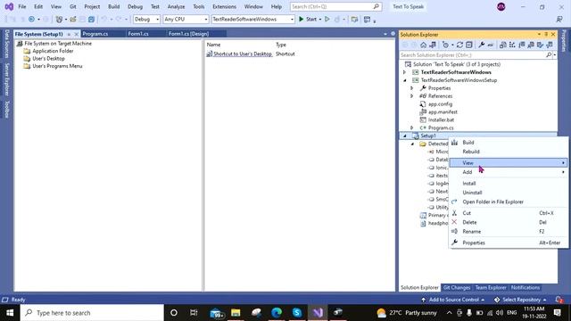Click the wrench Properties icon in Solution Explorer toolbar
571x321 pixels.
[482, 45]
